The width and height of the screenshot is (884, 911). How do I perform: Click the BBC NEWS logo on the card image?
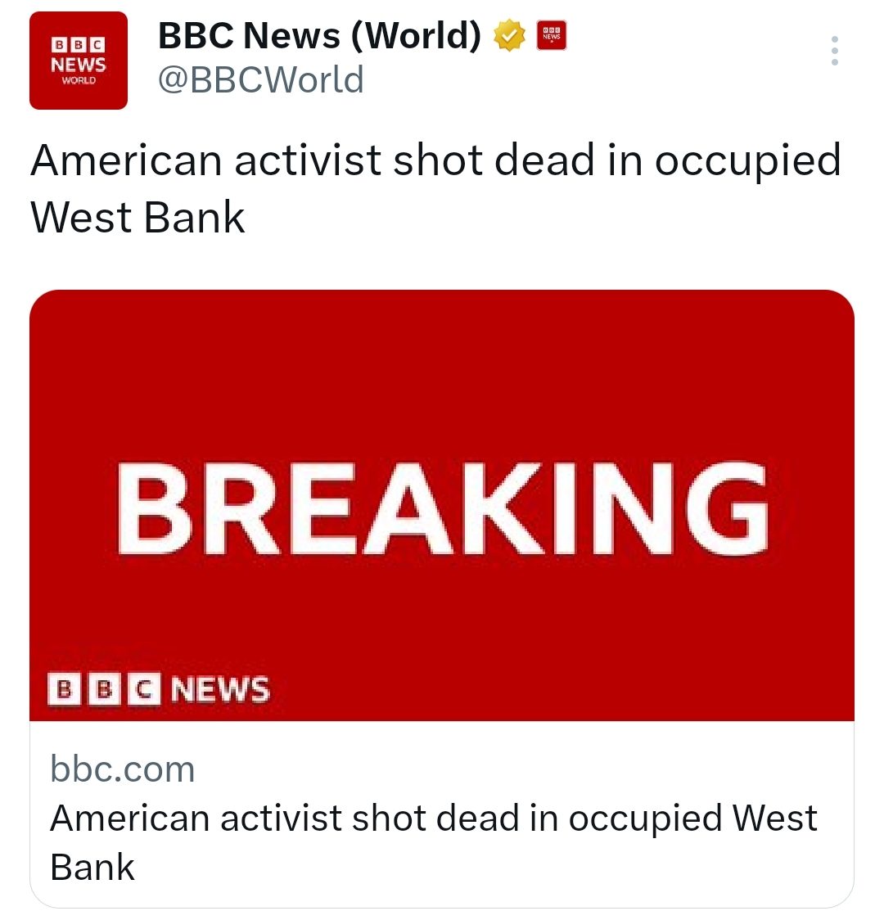pyautogui.click(x=158, y=689)
